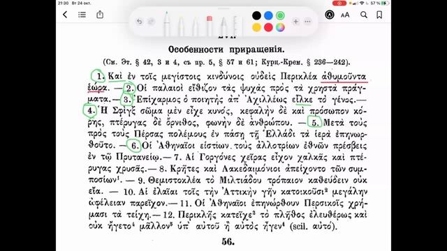Tap the word "Πρυτανείῳ"
The image size is (447, 251).
139,158
